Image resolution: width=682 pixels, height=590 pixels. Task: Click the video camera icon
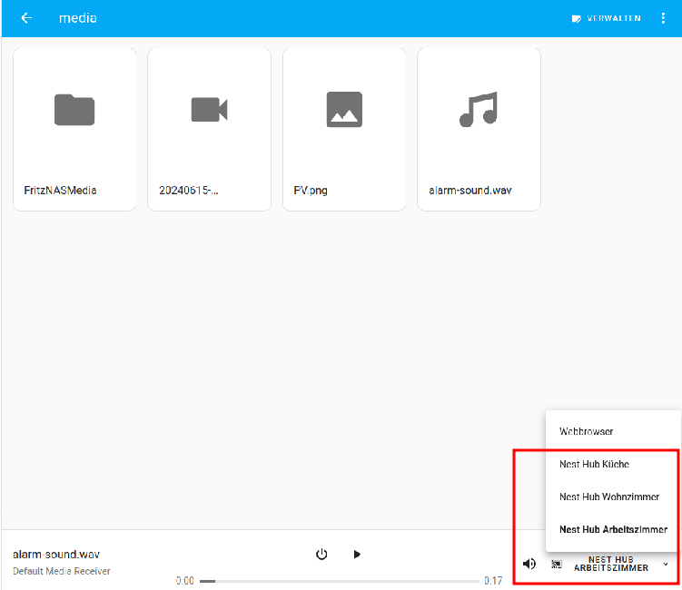[209, 110]
